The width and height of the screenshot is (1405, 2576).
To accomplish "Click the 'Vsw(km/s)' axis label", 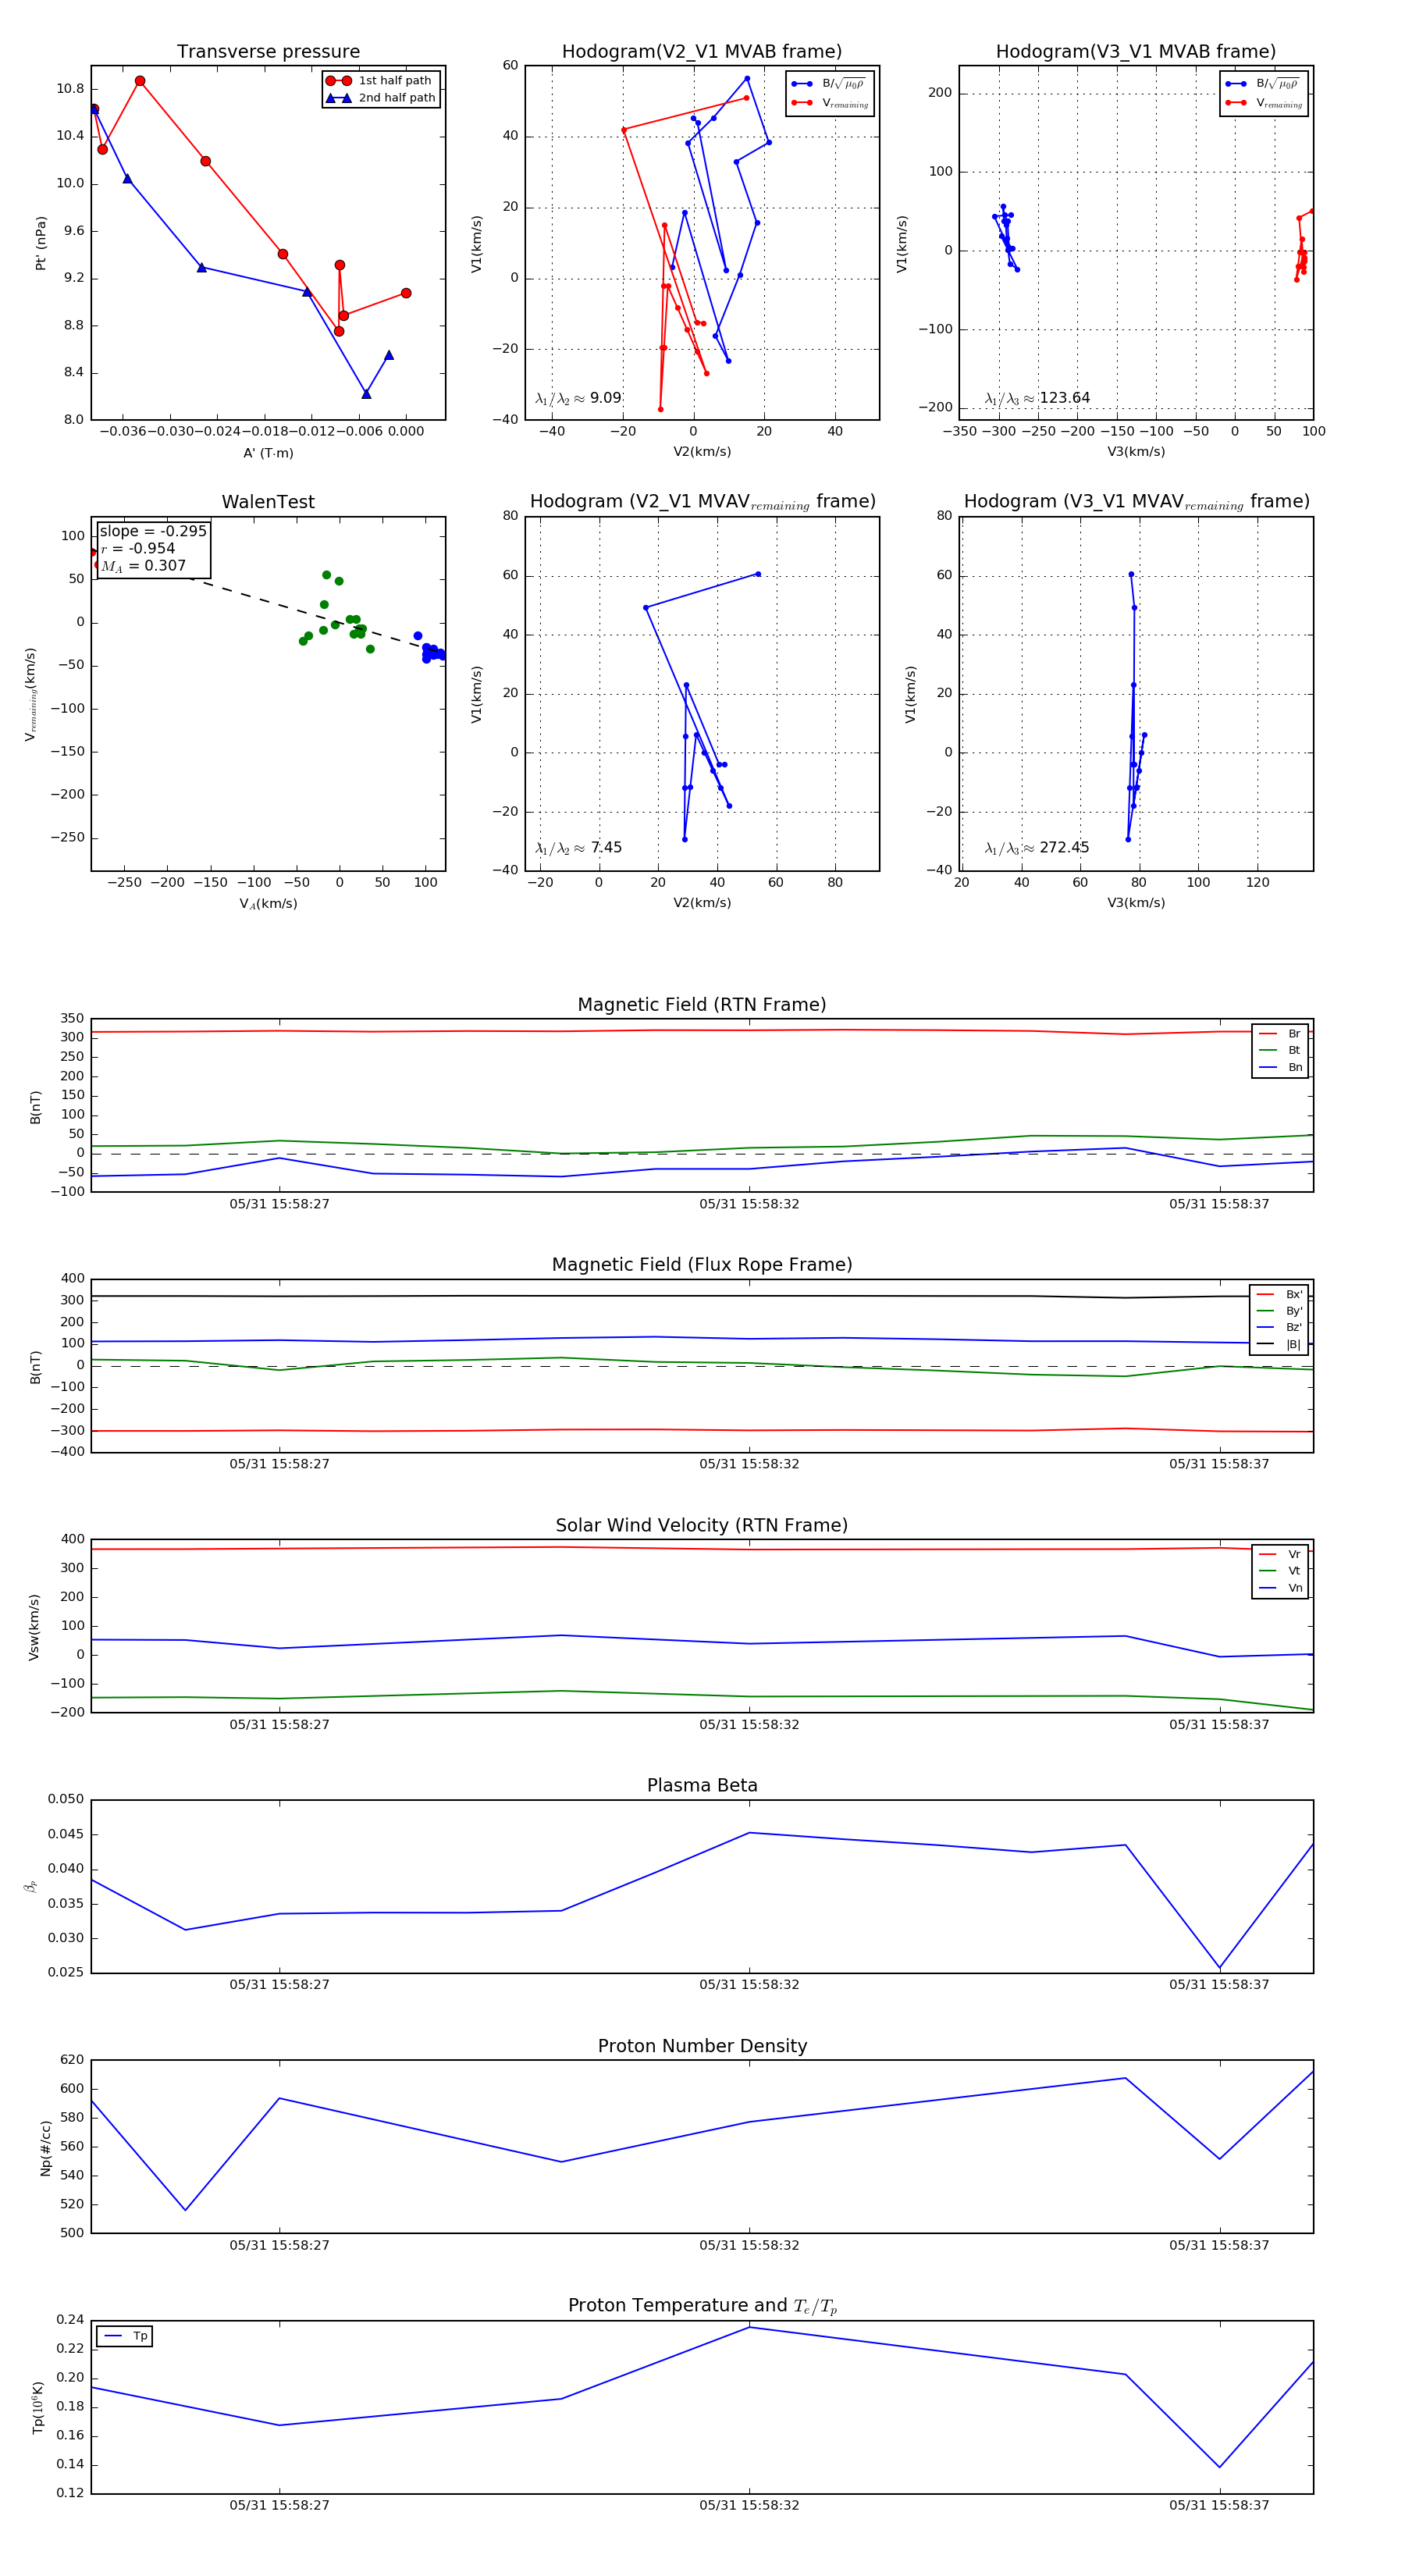I will [34, 1627].
